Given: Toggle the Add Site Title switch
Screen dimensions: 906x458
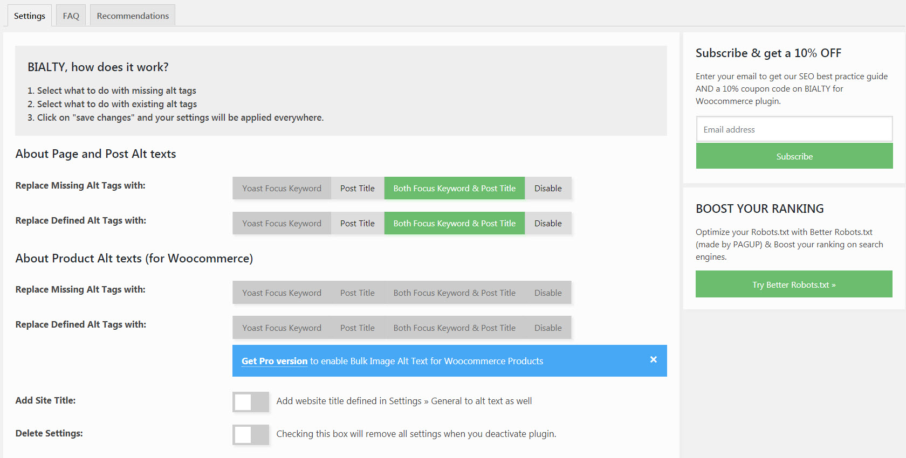Looking at the screenshot, I should click(x=251, y=401).
